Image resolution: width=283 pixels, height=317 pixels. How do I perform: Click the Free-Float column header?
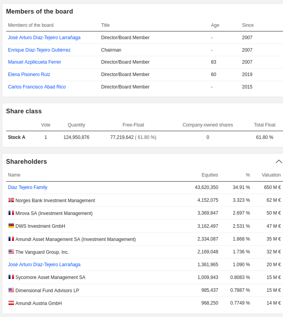tap(133, 125)
